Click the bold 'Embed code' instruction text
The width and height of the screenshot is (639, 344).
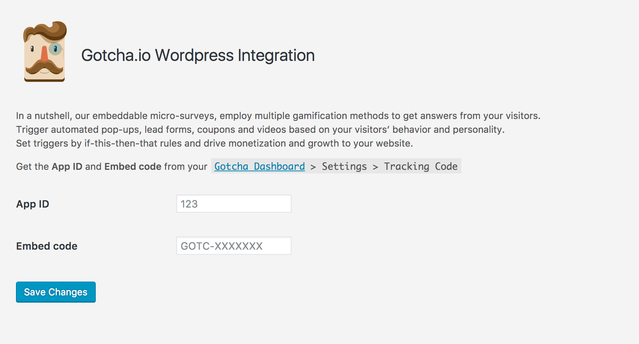(133, 167)
